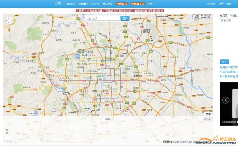The image size is (238, 146).
Task: Open the 行者淘宝店 link
Action: coord(138,4)
